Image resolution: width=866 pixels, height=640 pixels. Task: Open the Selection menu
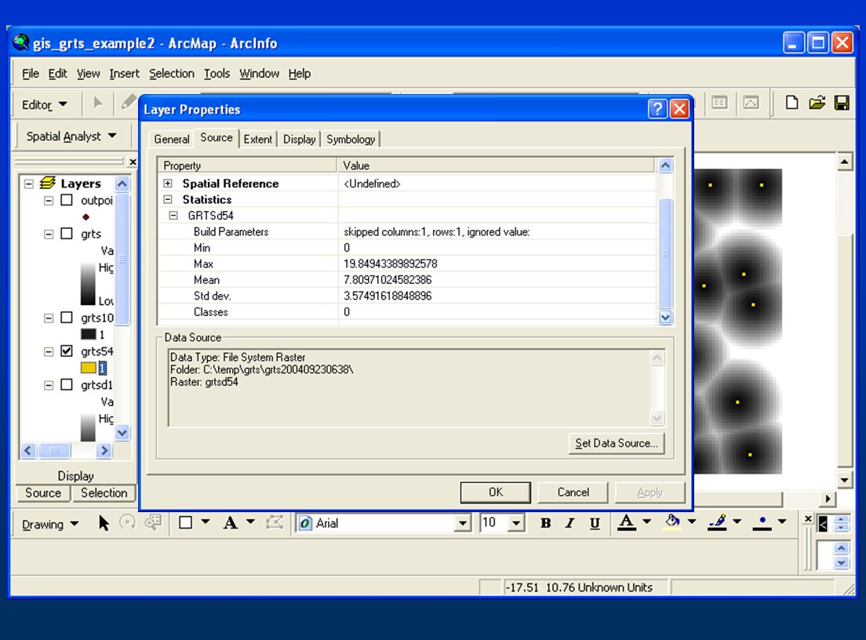[x=172, y=74]
